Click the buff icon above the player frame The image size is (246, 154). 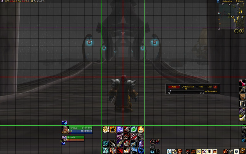pyautogui.click(x=64, y=123)
